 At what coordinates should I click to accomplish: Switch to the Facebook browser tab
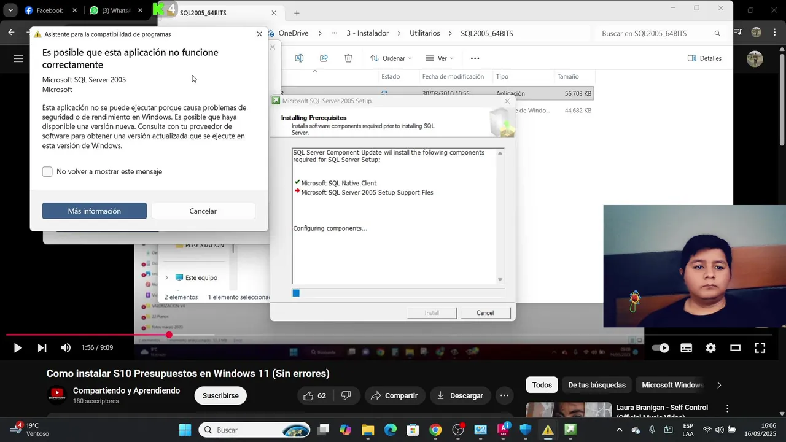[x=50, y=10]
